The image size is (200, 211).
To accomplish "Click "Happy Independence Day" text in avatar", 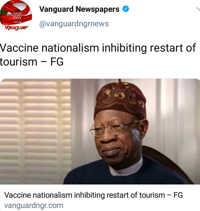I will point(17,15).
